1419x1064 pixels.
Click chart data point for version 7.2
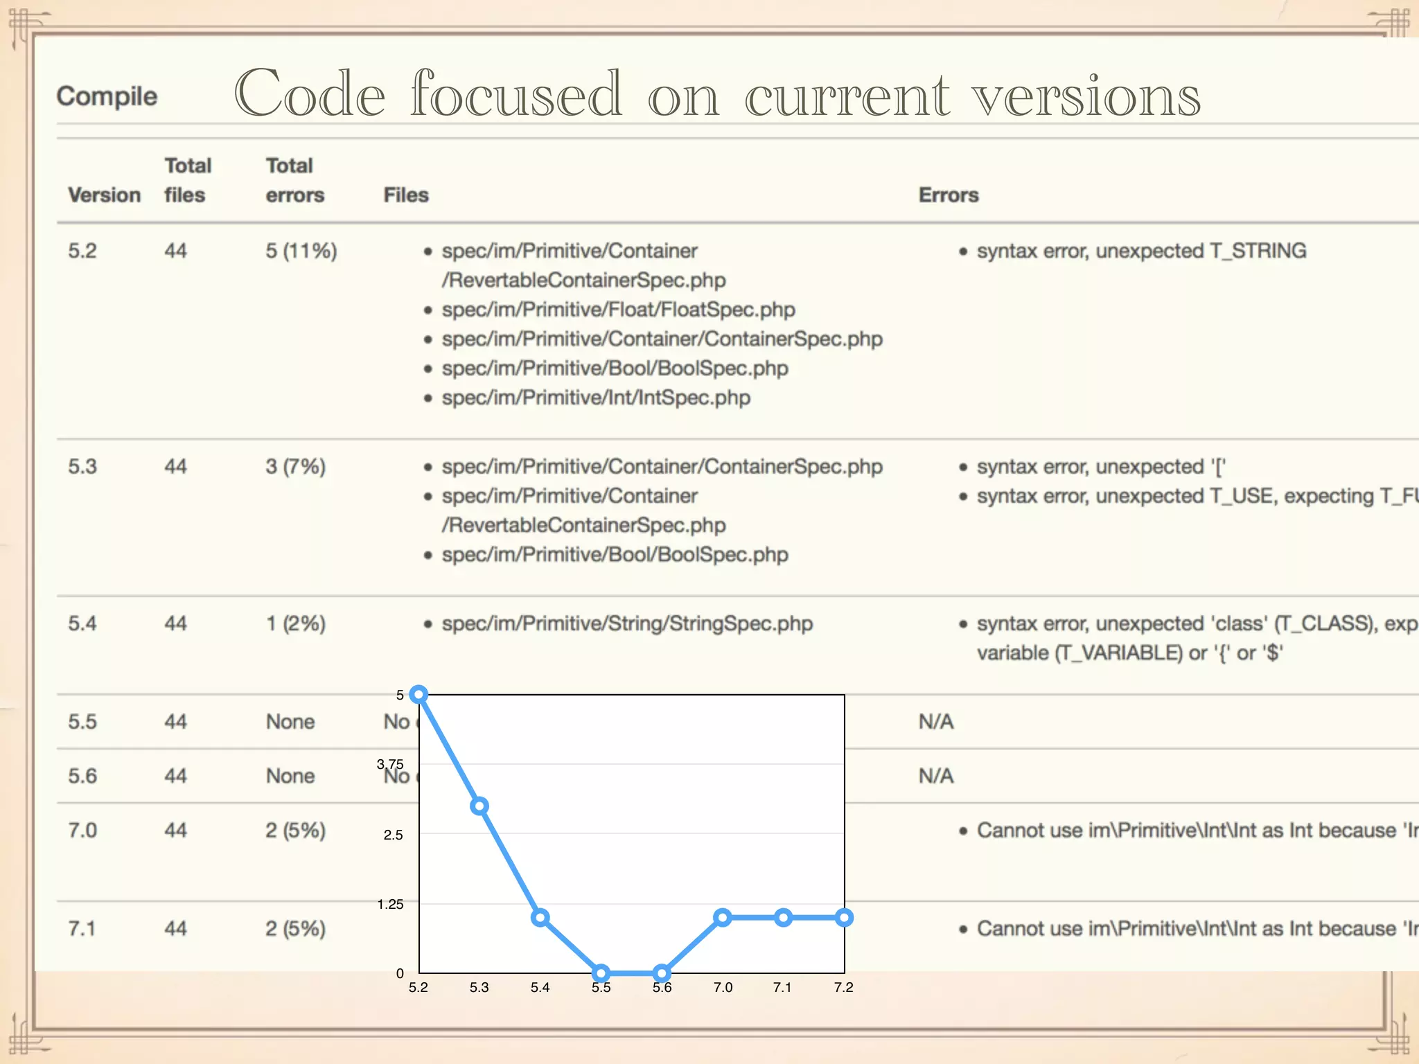(x=844, y=918)
